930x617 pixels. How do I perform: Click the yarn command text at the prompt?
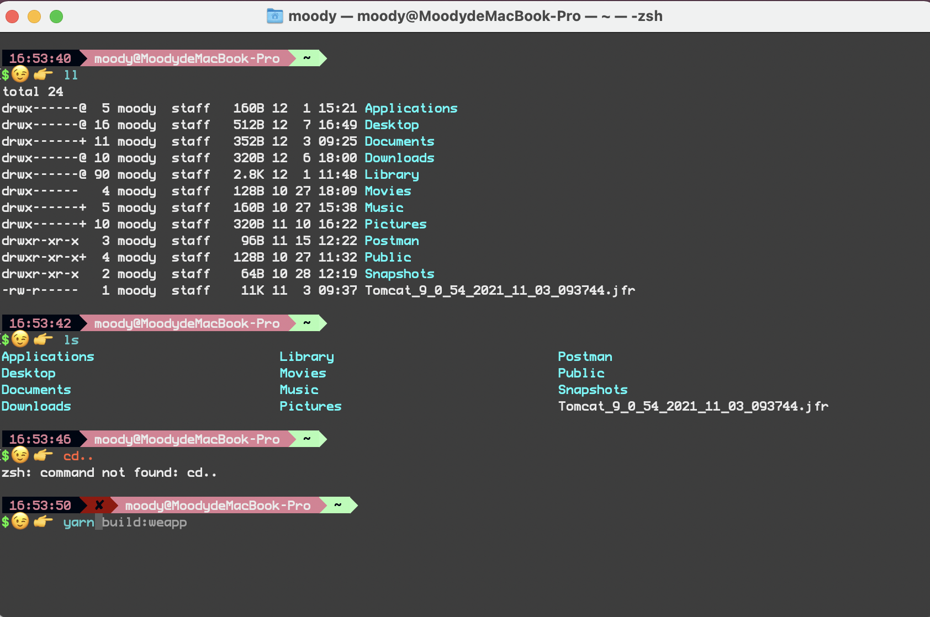78,522
